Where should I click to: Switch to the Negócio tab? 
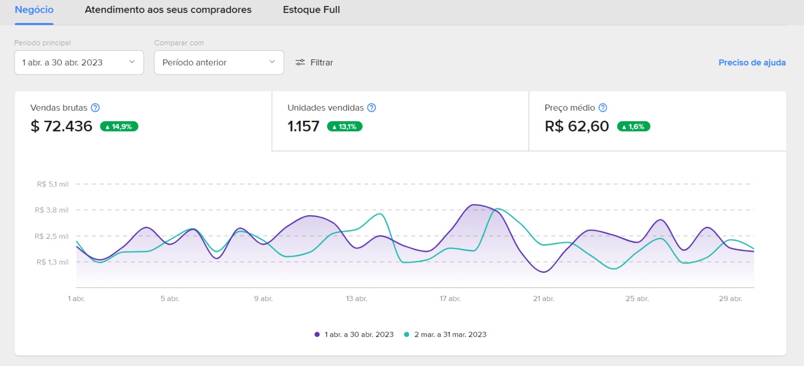point(34,10)
